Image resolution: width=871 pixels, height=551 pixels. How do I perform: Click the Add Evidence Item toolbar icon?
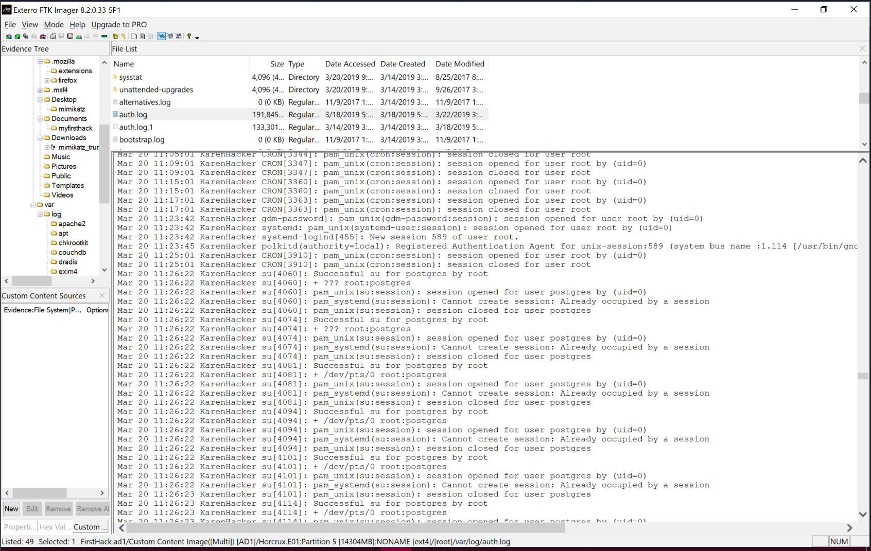pos(9,36)
